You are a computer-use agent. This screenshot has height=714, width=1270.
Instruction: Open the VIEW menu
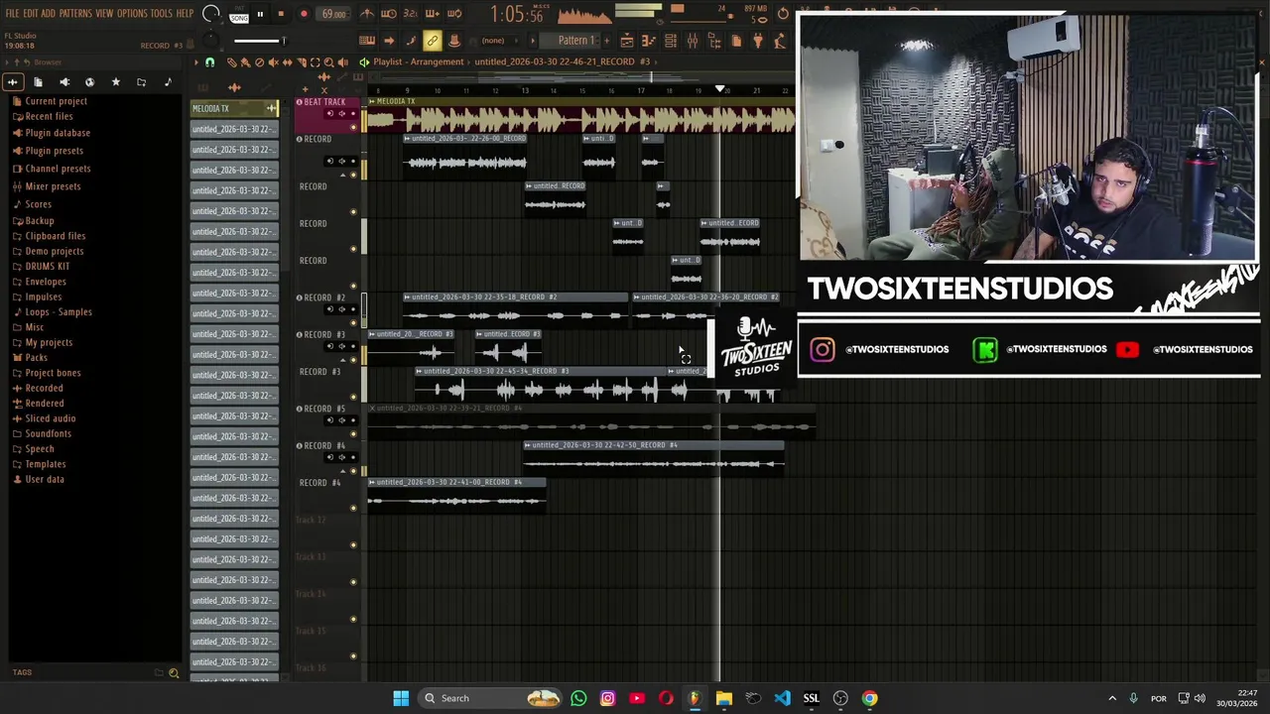[104, 14]
